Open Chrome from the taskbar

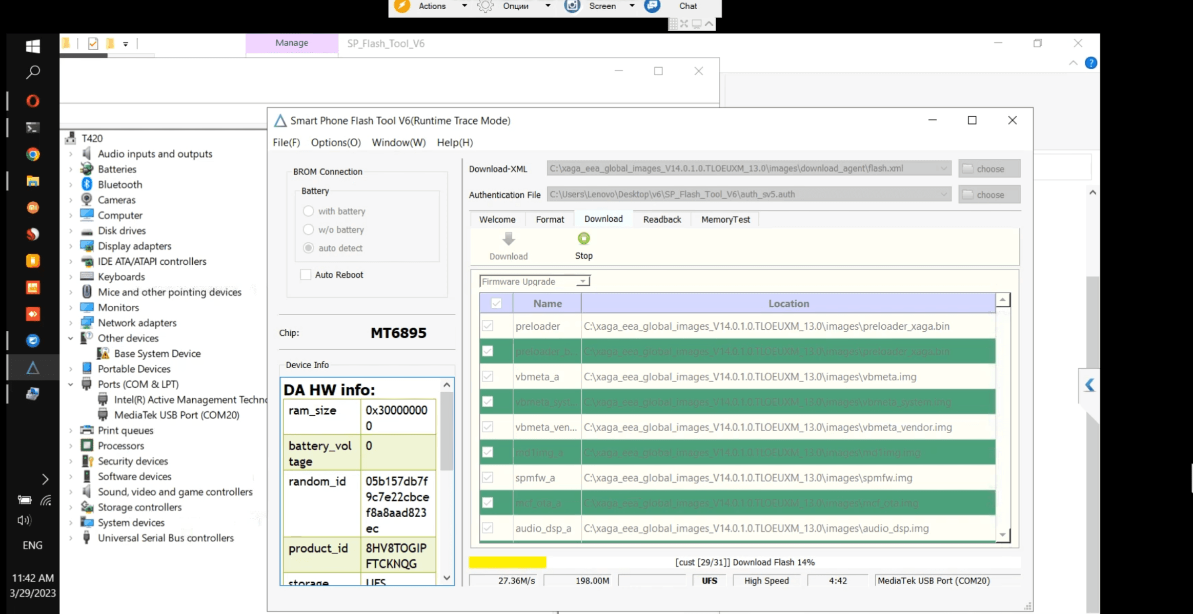(x=33, y=154)
